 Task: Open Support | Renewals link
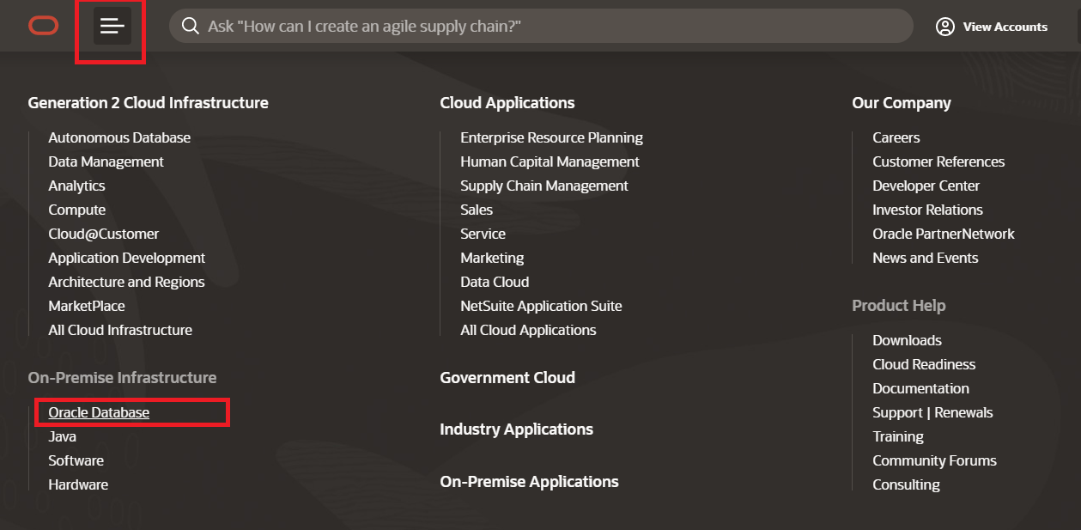(932, 412)
